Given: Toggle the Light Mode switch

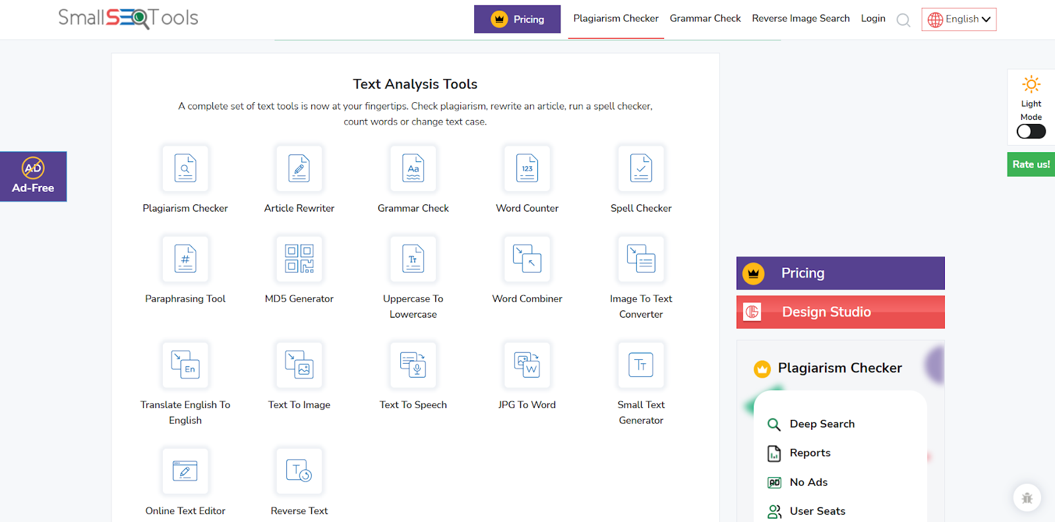Looking at the screenshot, I should [1031, 131].
